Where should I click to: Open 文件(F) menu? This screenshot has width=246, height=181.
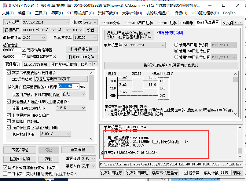(8, 13)
